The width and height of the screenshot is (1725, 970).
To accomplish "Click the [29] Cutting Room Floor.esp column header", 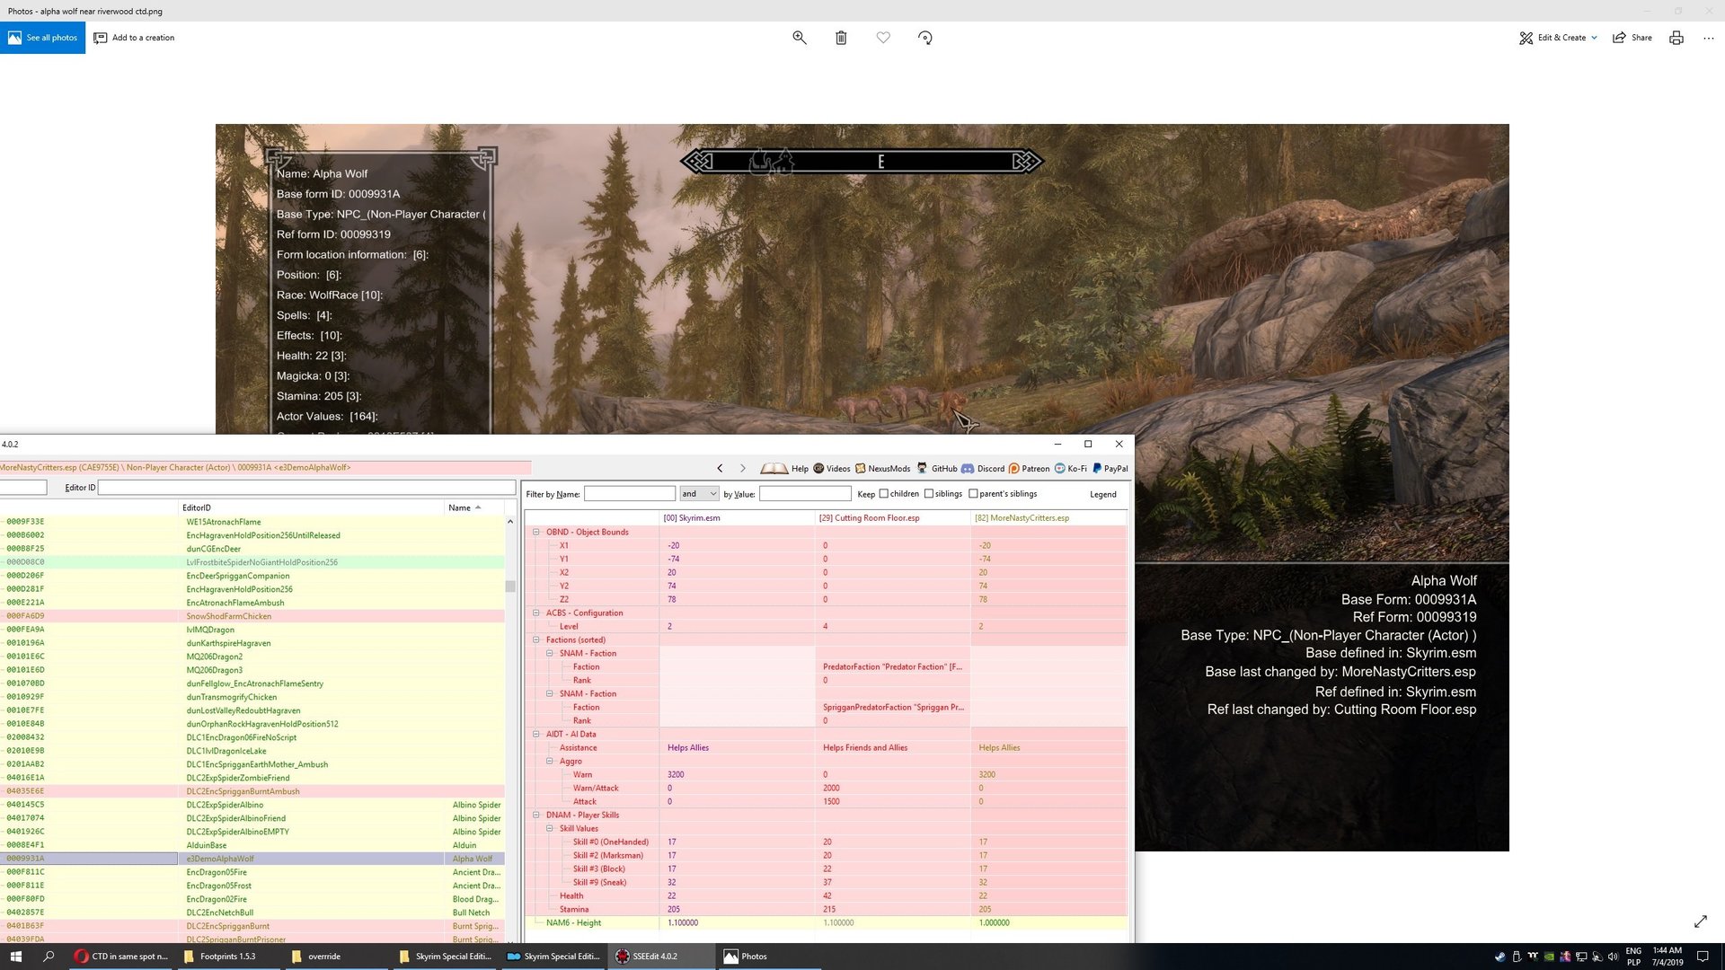I will click(892, 518).
